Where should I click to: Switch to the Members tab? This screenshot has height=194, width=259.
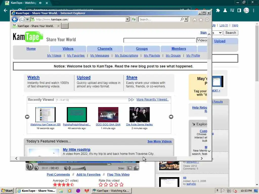179,49
